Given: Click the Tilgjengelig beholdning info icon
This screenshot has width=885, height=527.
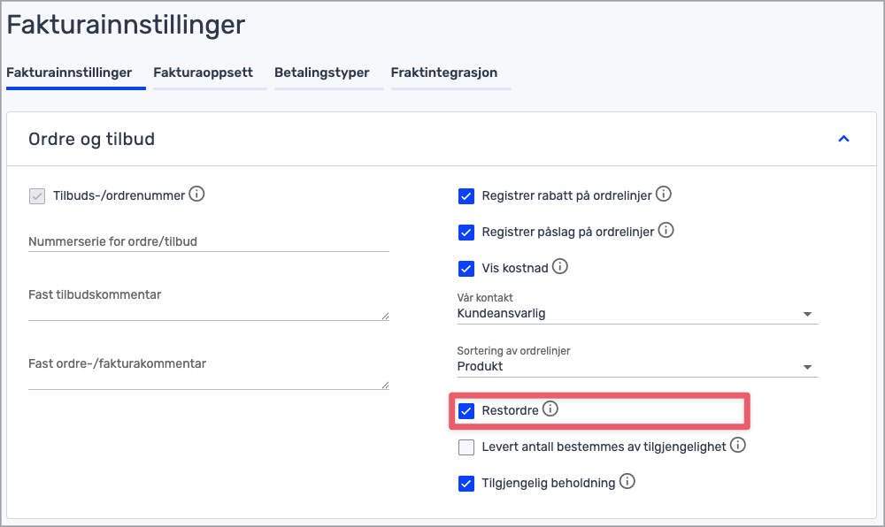Looking at the screenshot, I should click(627, 481).
